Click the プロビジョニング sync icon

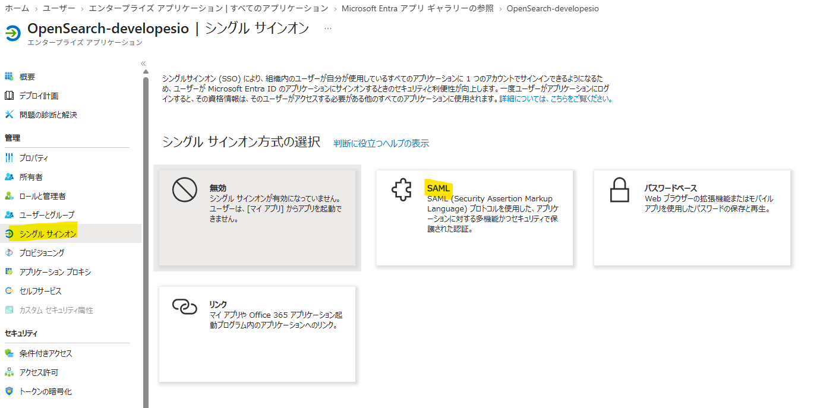click(x=9, y=253)
